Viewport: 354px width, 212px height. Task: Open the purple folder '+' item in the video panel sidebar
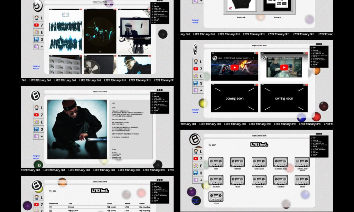coord(198,90)
